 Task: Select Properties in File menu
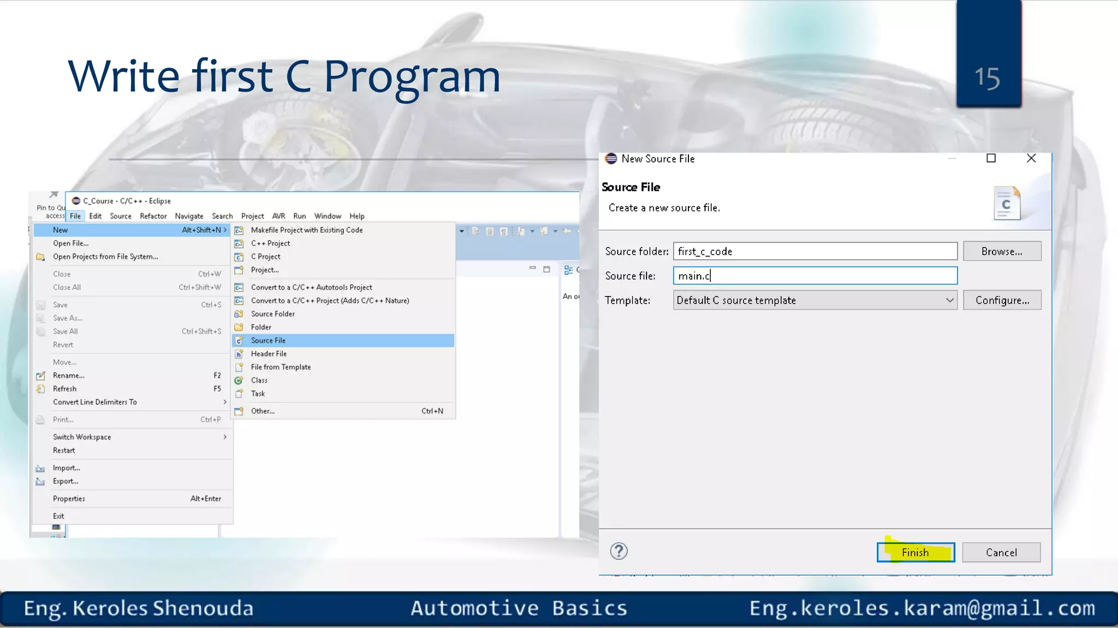pos(132,499)
